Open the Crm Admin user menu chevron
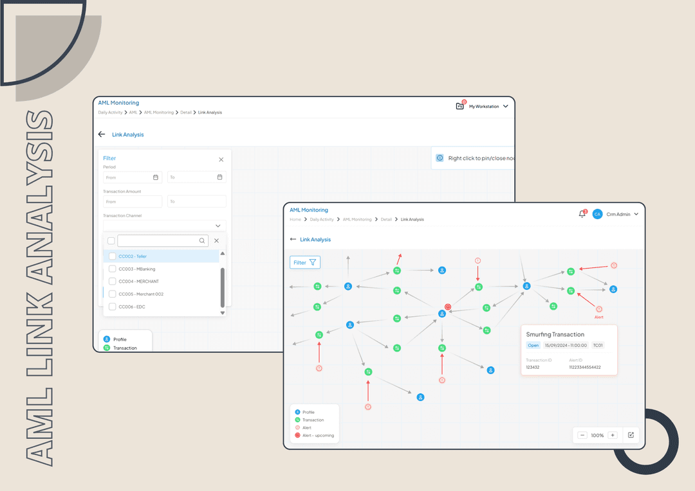Screen dimensions: 695x491 [636, 214]
